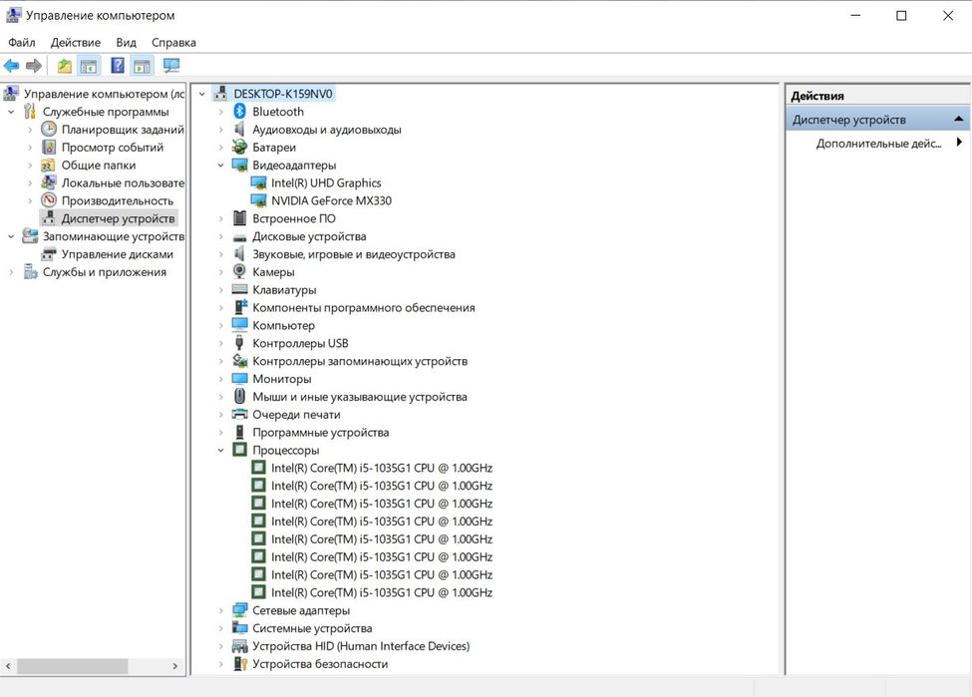Open the Файл menu
Screen dimensions: 972x697
pyautogui.click(x=22, y=42)
